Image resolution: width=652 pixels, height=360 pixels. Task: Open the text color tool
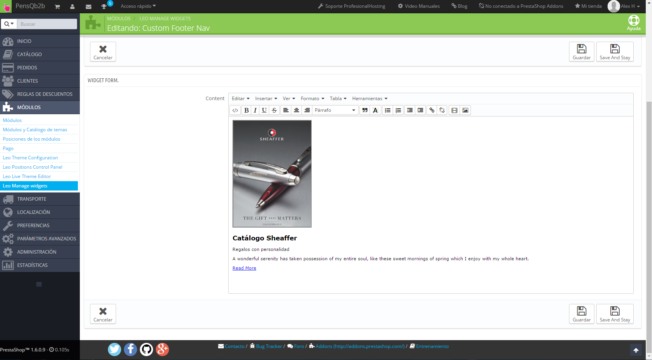(375, 110)
